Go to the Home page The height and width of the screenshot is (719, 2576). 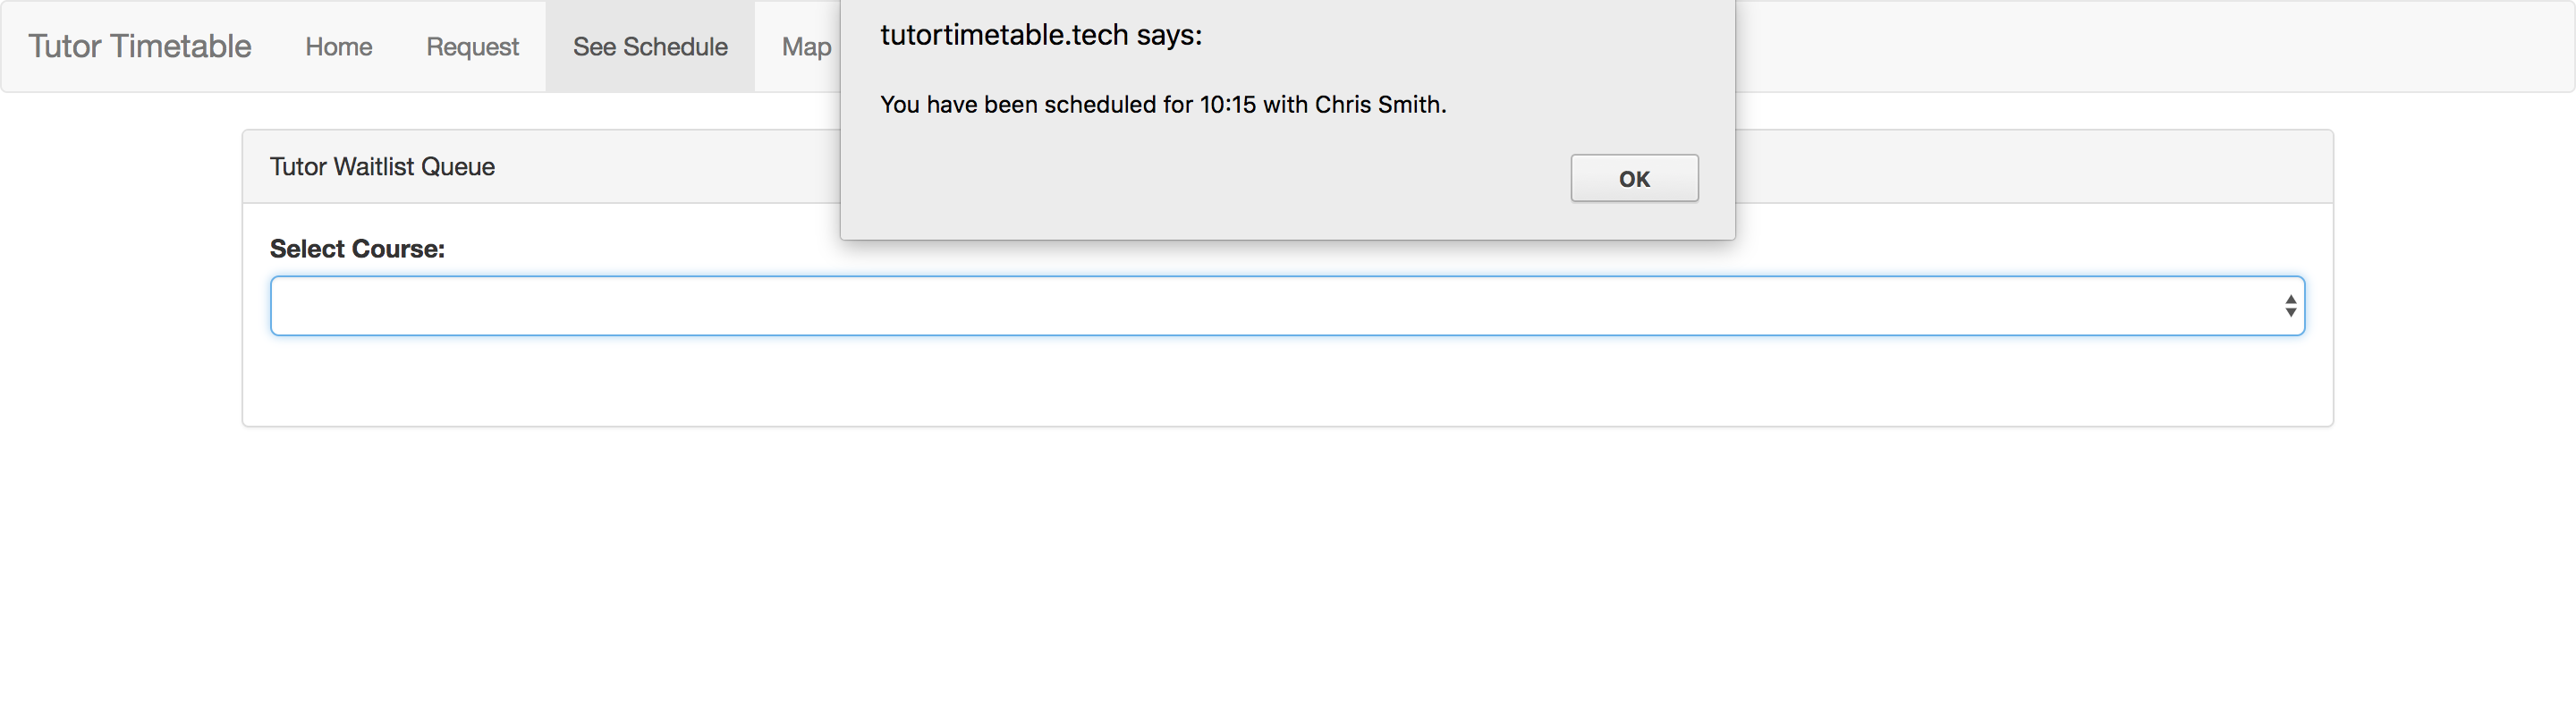(338, 47)
